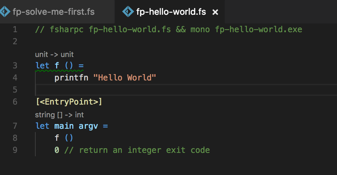Click the fsharpc command comment on line 1

click(168, 30)
